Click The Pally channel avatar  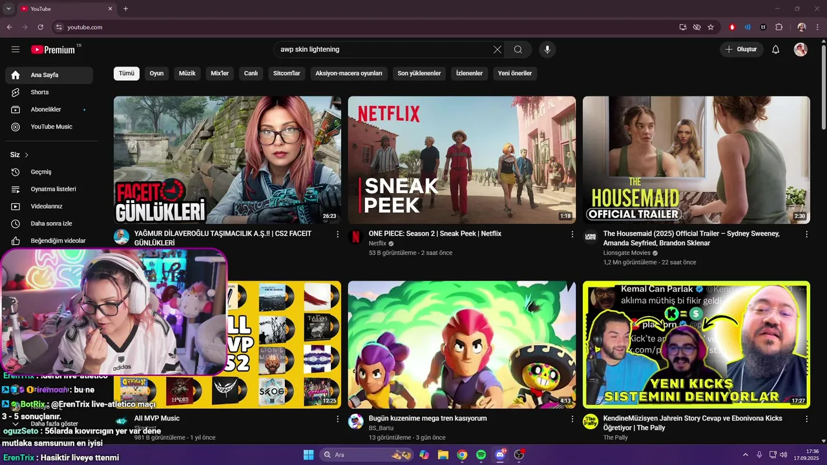tap(591, 422)
